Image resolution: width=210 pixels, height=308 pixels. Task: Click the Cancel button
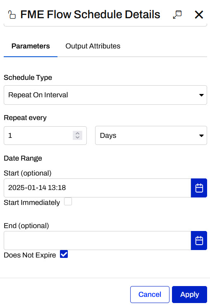[x=150, y=294]
